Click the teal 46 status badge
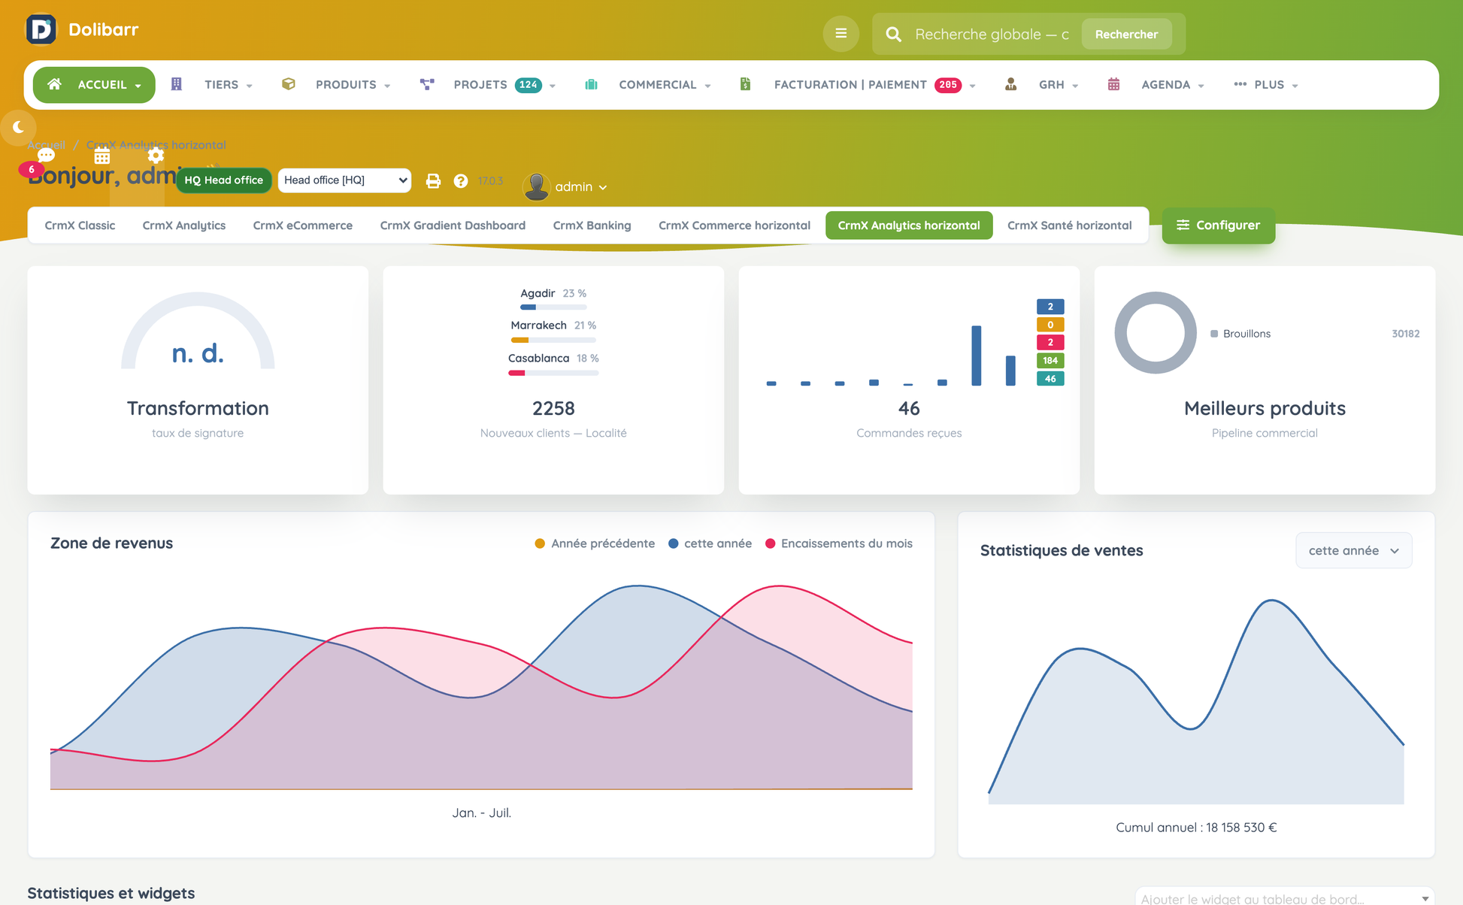 1050,379
